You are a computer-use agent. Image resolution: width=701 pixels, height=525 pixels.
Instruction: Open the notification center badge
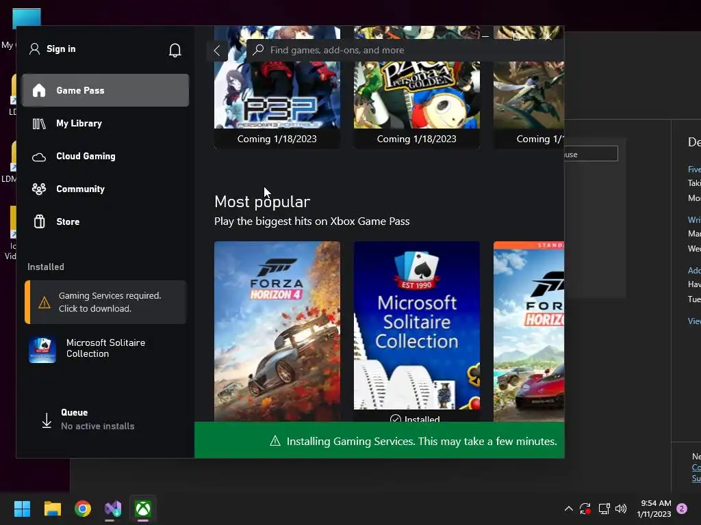click(682, 509)
